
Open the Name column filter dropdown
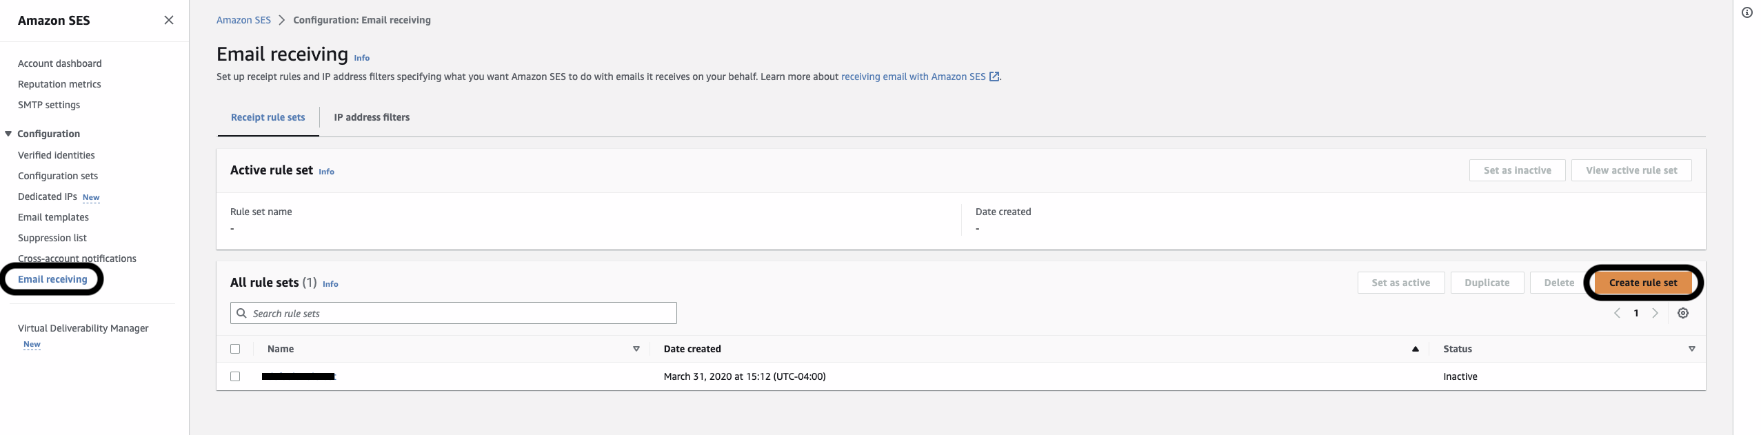coord(635,349)
